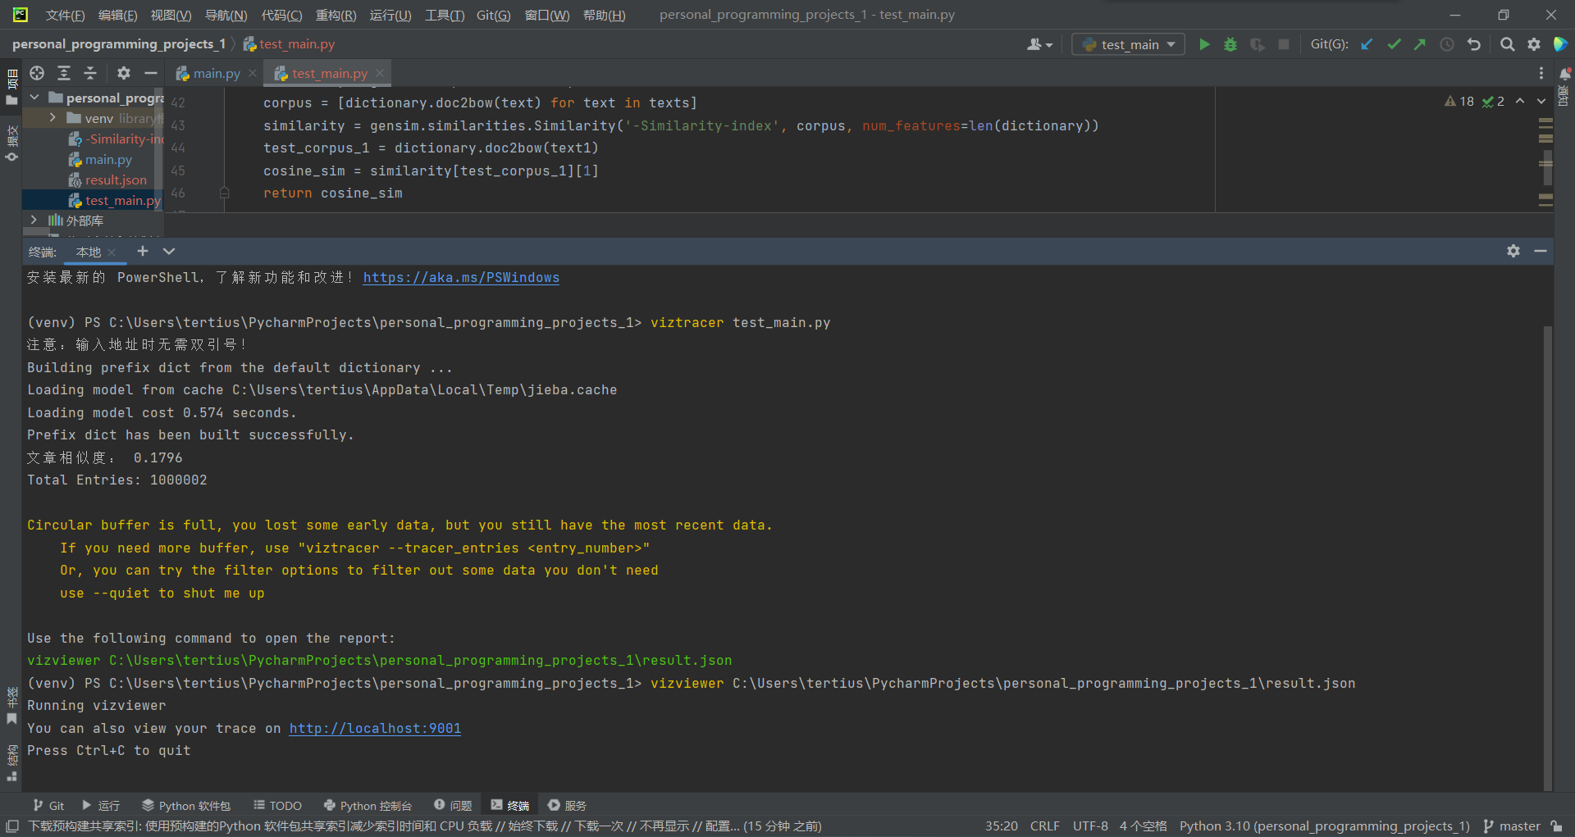Select the 本地 terminal tab
The image size is (1575, 837).
[x=89, y=252]
